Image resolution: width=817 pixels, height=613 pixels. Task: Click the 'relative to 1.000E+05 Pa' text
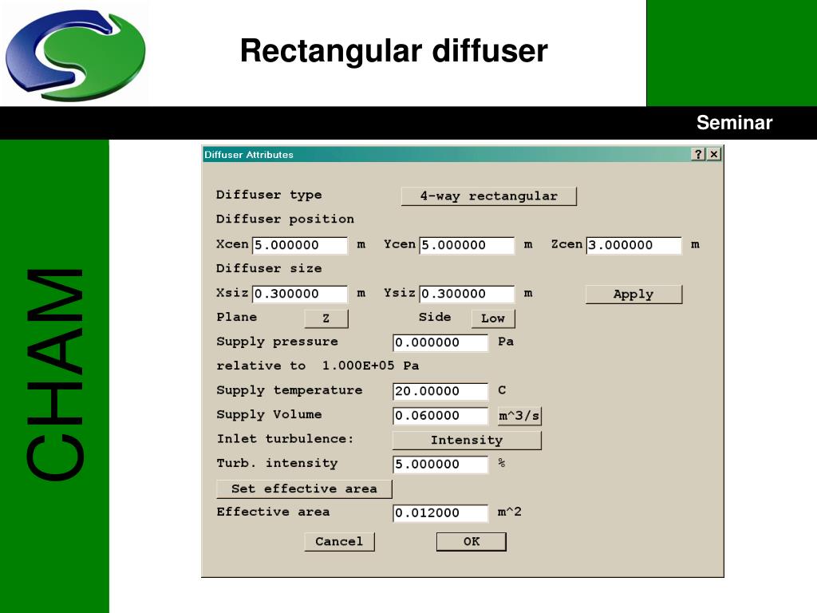tap(318, 366)
